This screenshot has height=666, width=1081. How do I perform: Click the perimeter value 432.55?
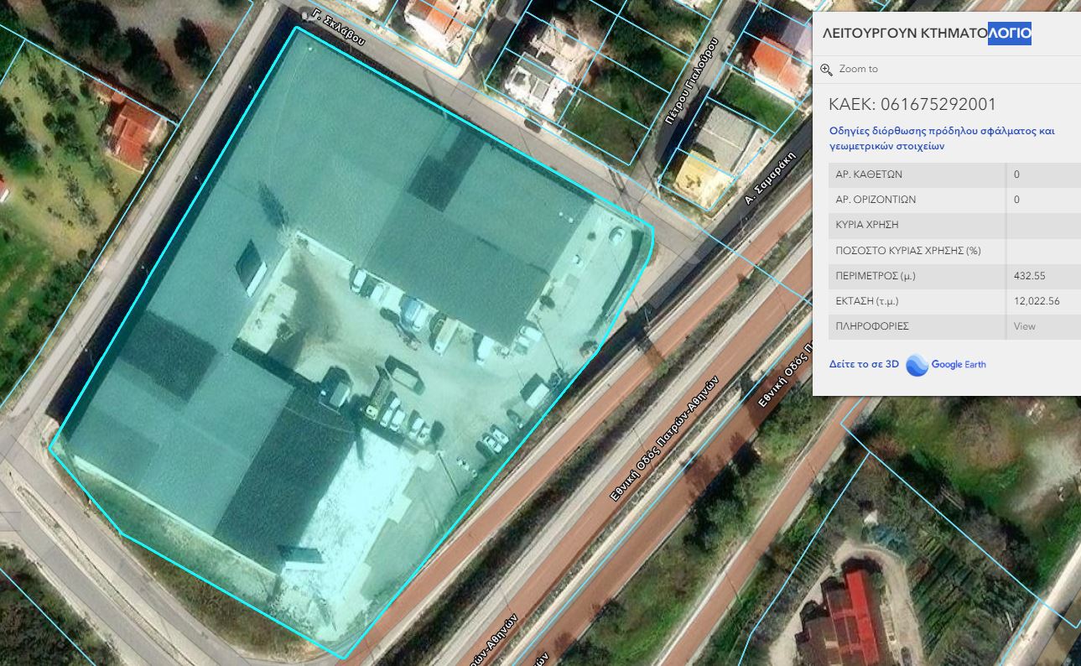tap(1029, 276)
